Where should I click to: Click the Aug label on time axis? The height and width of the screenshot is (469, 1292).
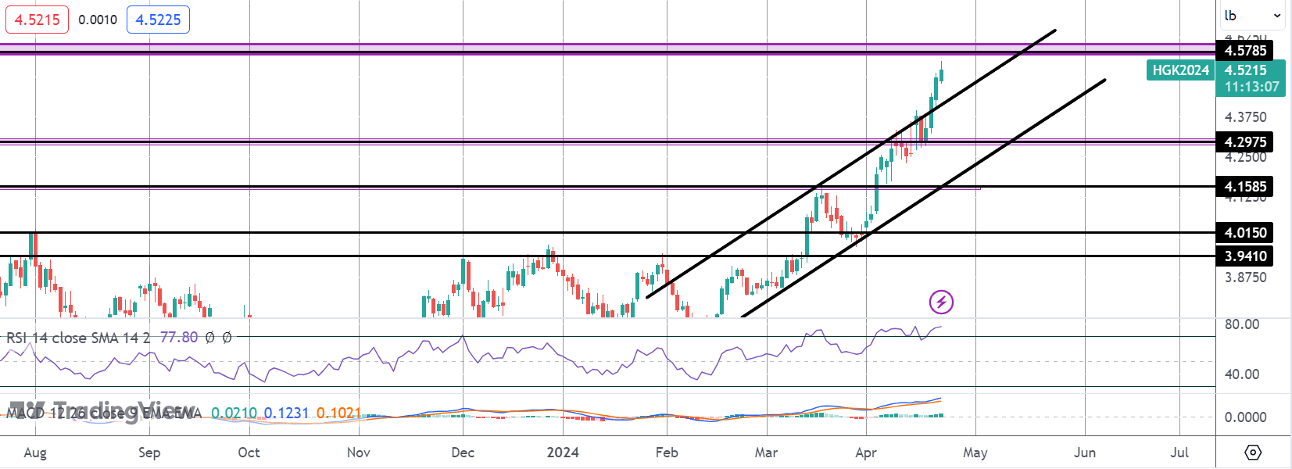[35, 453]
